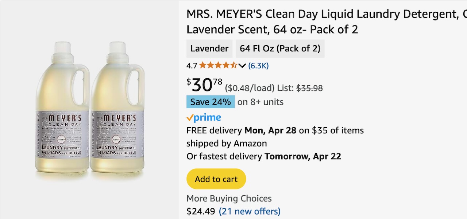The height and width of the screenshot is (219, 467).
Task: Click the detergent bottles product image
Action: [x=90, y=109]
